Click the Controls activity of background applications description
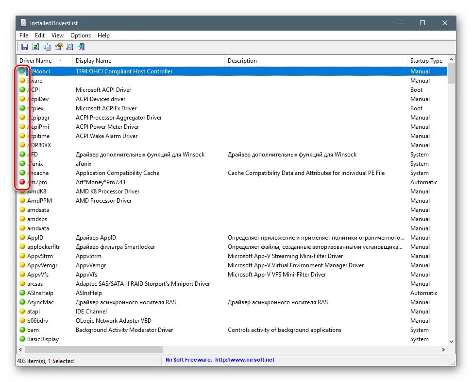 [x=285, y=330]
